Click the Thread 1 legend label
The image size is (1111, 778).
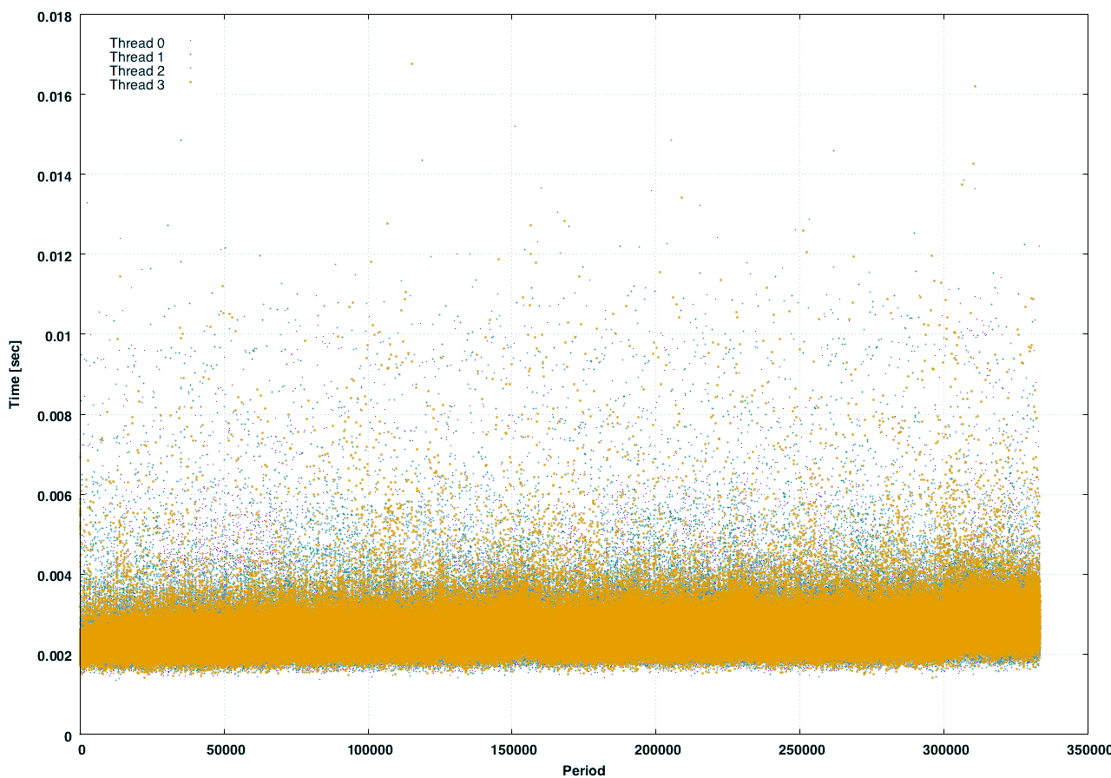click(137, 56)
